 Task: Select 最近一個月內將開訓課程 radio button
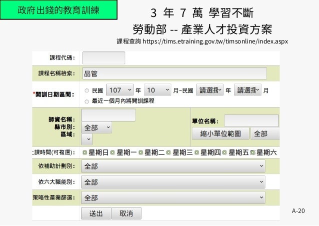coord(87,101)
